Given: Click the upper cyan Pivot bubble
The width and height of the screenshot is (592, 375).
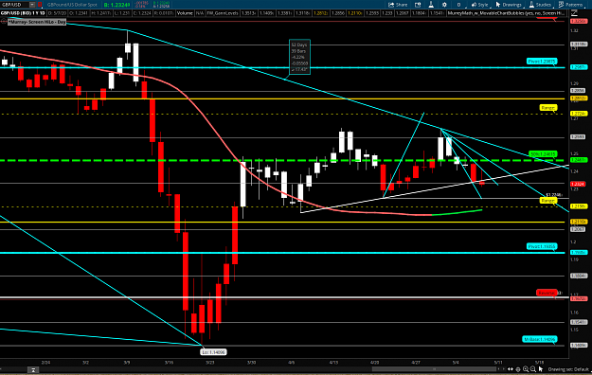Looking at the screenshot, I should (542, 62).
